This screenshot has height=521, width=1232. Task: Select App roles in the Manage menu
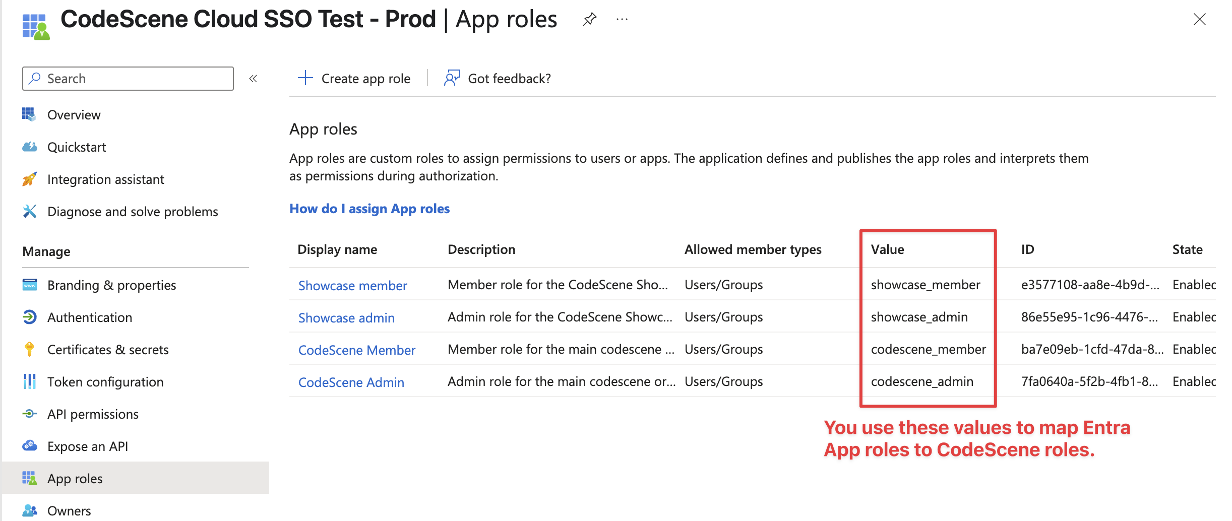click(75, 478)
